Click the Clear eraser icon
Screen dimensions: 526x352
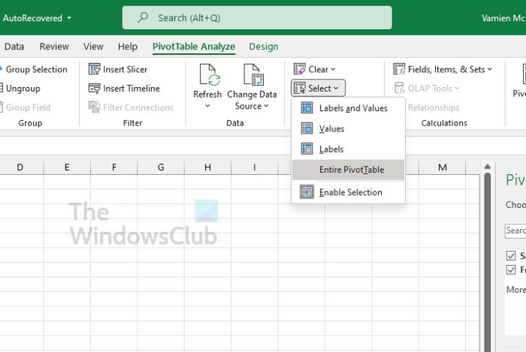(x=300, y=69)
